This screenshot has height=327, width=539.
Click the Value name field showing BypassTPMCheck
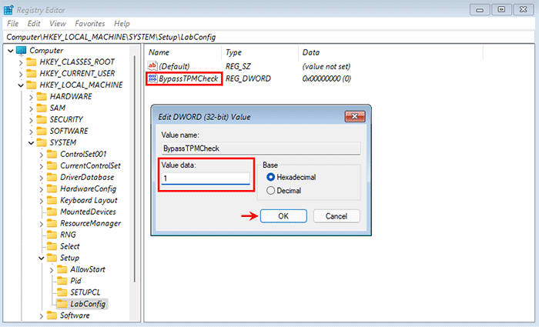[x=261, y=148]
